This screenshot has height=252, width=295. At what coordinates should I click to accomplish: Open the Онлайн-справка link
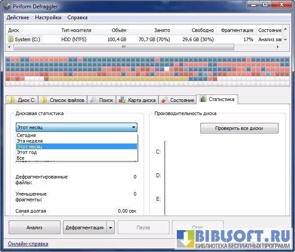28,244
